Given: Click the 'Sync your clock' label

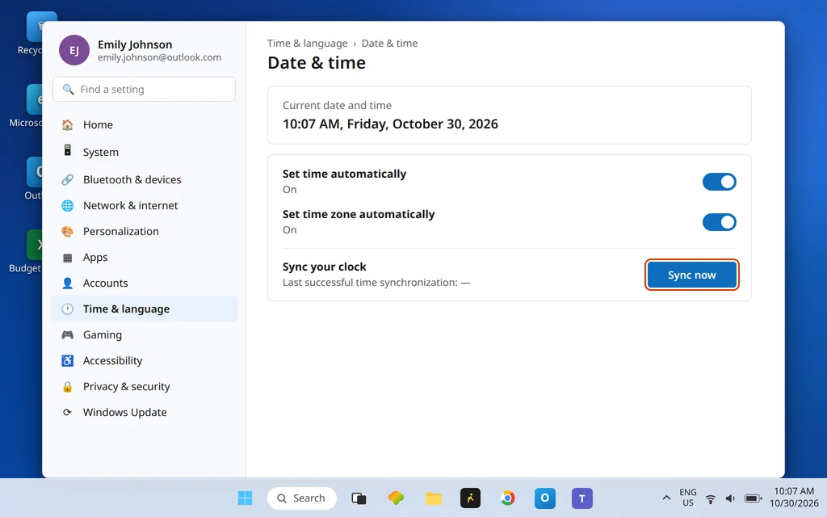Looking at the screenshot, I should click(x=325, y=267).
